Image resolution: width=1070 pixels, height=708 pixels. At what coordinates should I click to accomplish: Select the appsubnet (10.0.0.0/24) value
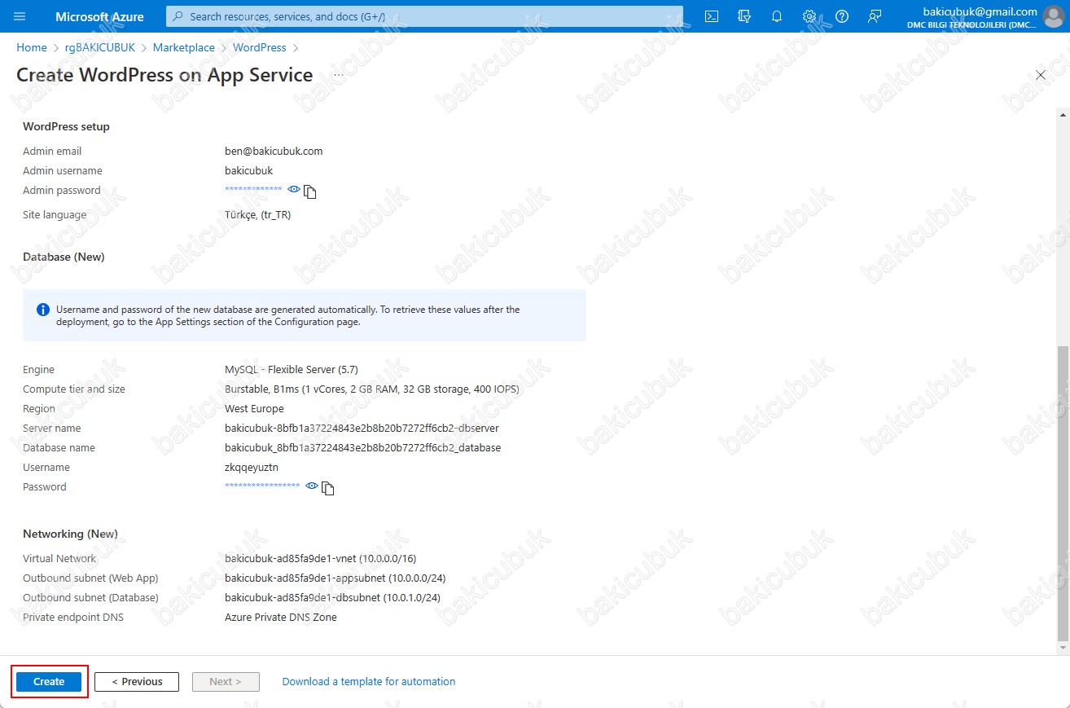(x=335, y=578)
